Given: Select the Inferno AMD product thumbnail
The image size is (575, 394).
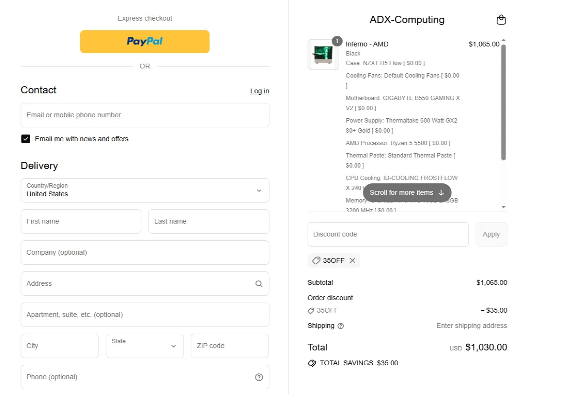Looking at the screenshot, I should pos(323,54).
